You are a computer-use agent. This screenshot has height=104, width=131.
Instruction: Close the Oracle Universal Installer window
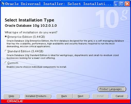127,4
